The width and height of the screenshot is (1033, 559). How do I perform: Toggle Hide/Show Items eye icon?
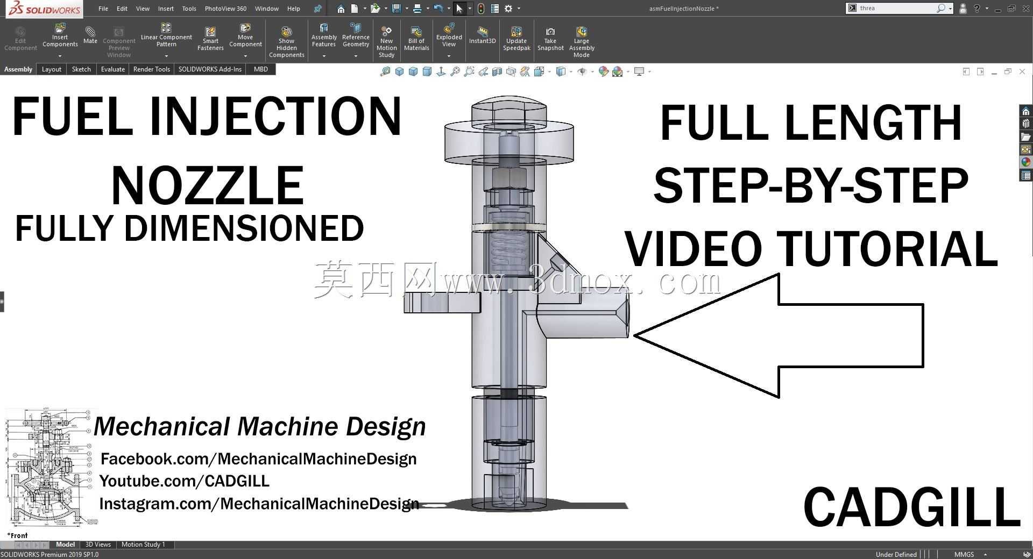582,71
